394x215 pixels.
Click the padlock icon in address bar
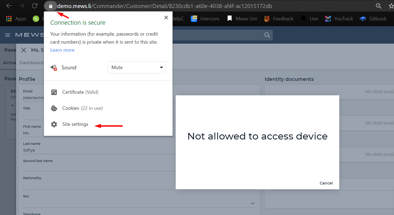pyautogui.click(x=50, y=6)
